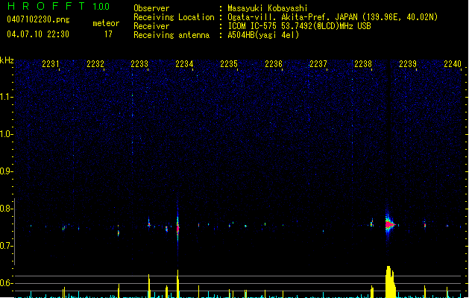Viewport: 469px width, 298px height.
Task: Click the 1.0 kHz axis label
Action: pos(6,134)
